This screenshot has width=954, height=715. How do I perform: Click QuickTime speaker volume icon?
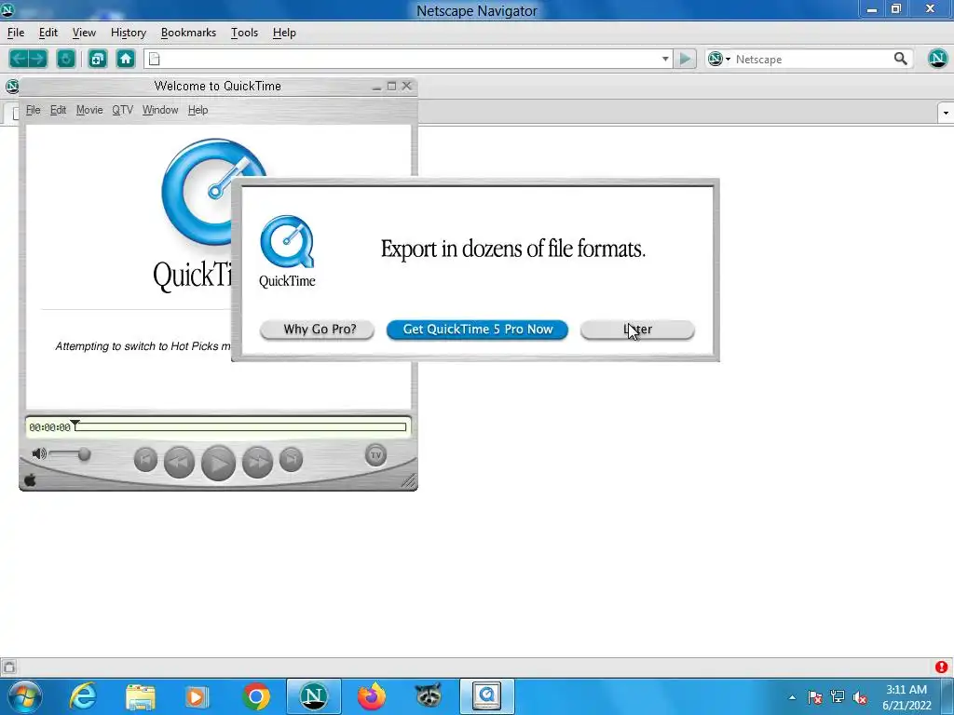(x=39, y=453)
